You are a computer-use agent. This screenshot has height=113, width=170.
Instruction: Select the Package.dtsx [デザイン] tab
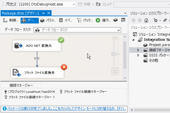[x=20, y=13]
